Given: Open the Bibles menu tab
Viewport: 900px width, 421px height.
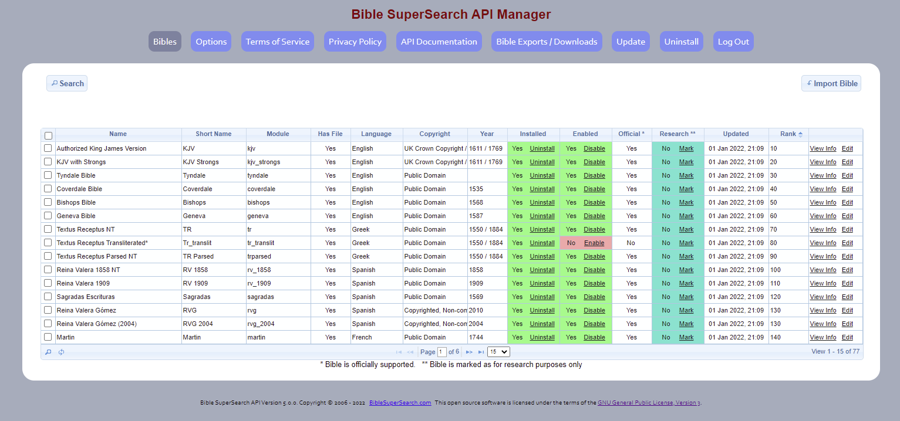Looking at the screenshot, I should 165,42.
